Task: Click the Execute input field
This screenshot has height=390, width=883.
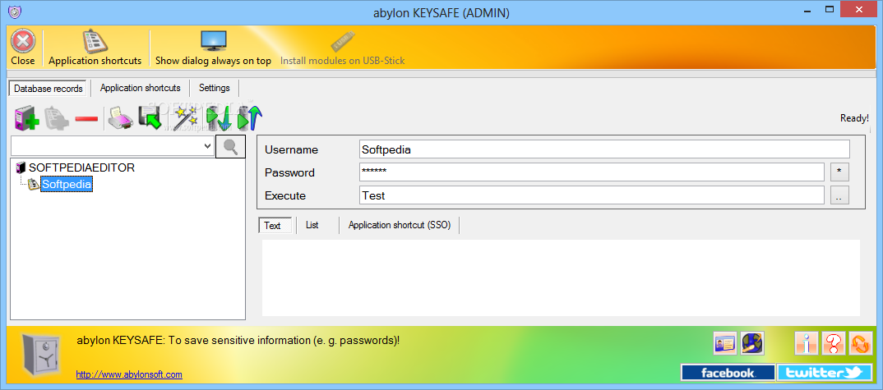Action: click(x=592, y=195)
